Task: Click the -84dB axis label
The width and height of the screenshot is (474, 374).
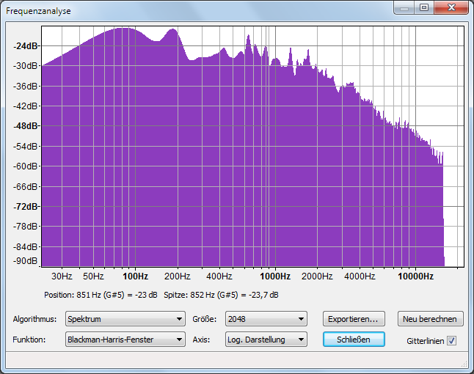Action: (26, 247)
